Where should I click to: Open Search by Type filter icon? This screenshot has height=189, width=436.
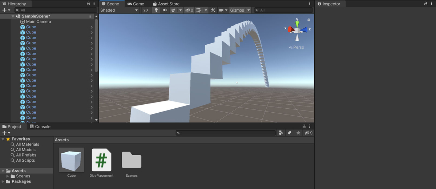click(x=281, y=133)
